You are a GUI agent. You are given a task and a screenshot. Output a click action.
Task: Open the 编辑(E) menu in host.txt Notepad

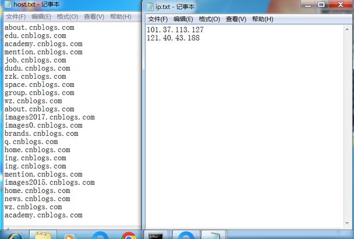(41, 17)
